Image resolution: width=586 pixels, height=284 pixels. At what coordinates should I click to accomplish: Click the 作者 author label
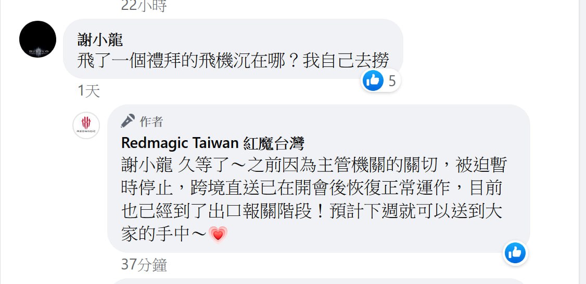pyautogui.click(x=151, y=121)
